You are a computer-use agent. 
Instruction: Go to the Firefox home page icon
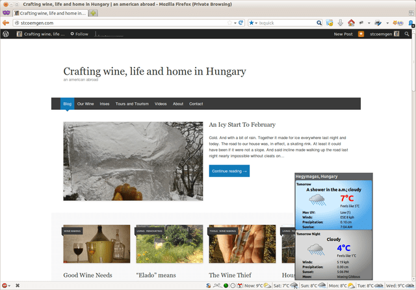click(x=351, y=23)
